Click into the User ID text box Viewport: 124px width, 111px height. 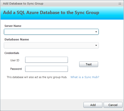point(47,60)
